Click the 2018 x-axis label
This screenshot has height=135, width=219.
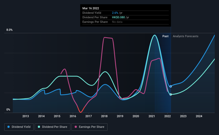[104, 116]
